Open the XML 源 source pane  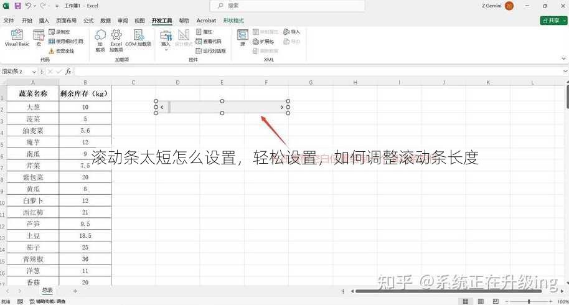click(242, 38)
